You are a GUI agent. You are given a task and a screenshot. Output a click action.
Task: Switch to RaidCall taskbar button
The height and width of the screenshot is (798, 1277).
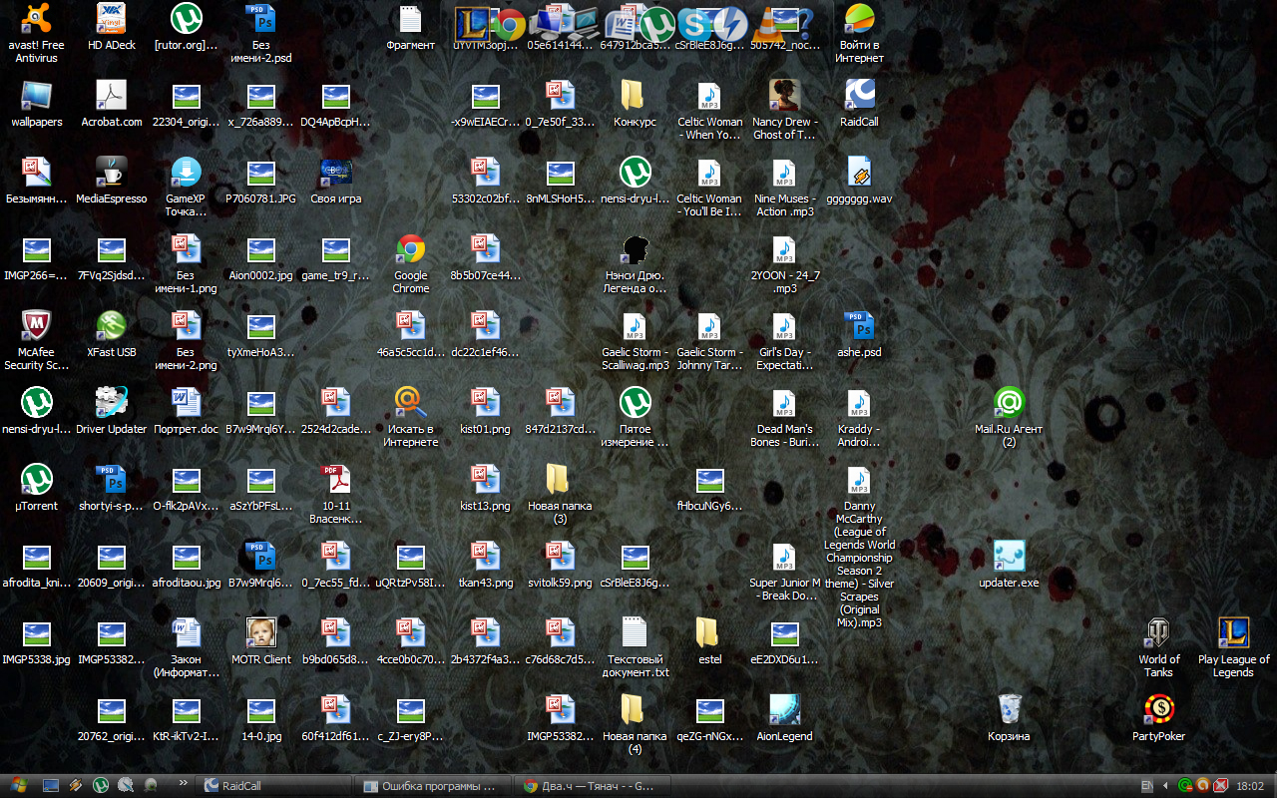click(x=272, y=786)
